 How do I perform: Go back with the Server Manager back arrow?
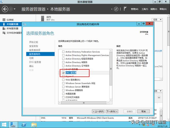tap(5, 9)
